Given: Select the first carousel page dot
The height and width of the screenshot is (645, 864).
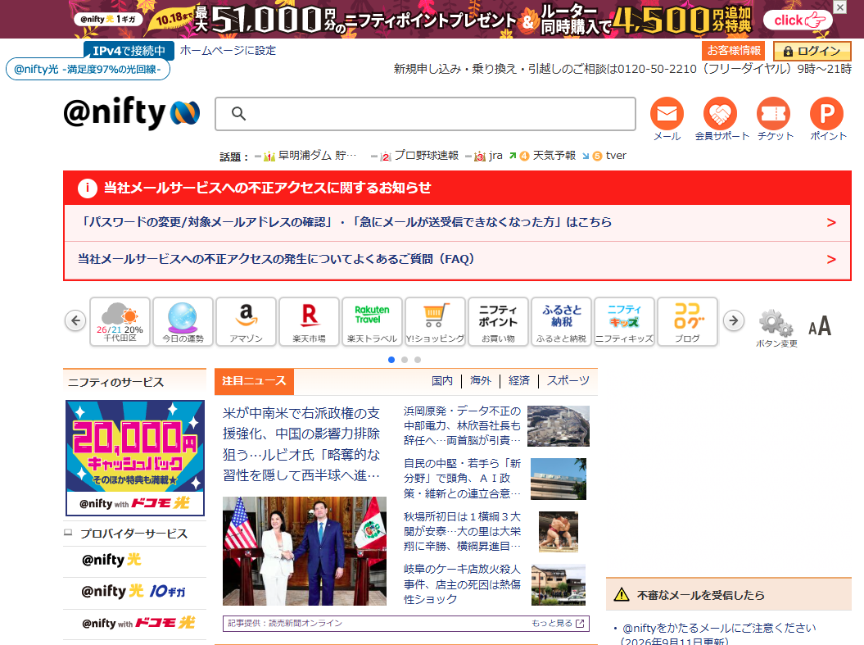Looking at the screenshot, I should pyautogui.click(x=391, y=360).
